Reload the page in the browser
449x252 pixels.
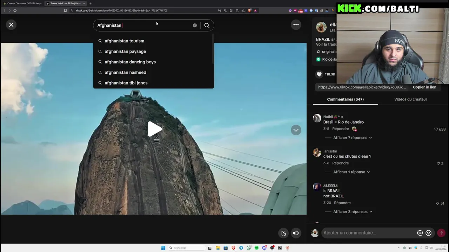coord(15,10)
